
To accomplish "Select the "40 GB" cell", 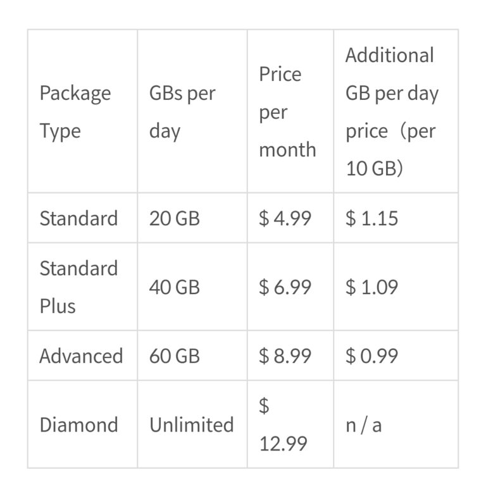I will point(175,287).
